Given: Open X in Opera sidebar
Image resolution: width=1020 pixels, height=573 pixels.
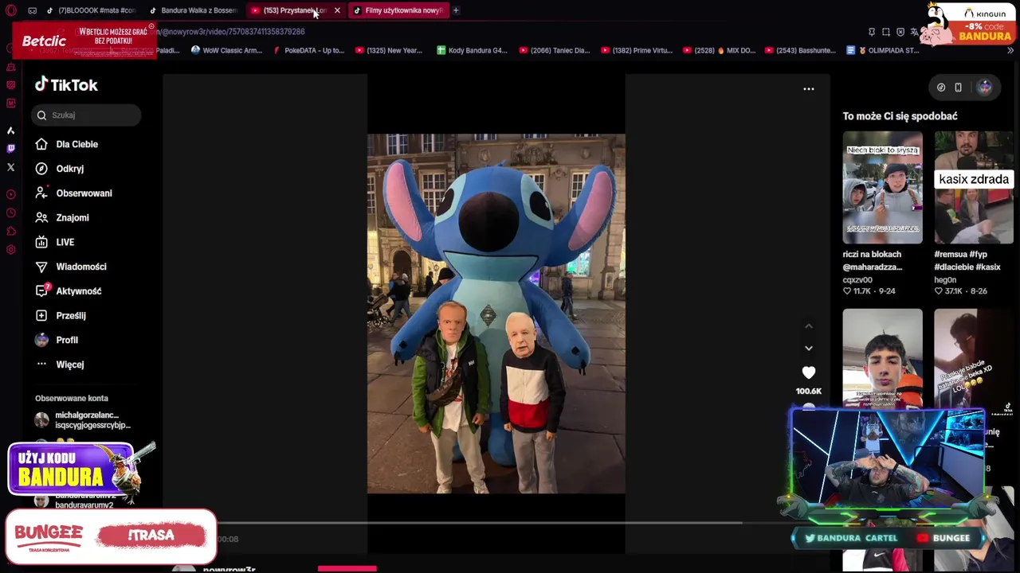Looking at the screenshot, I should 10,167.
